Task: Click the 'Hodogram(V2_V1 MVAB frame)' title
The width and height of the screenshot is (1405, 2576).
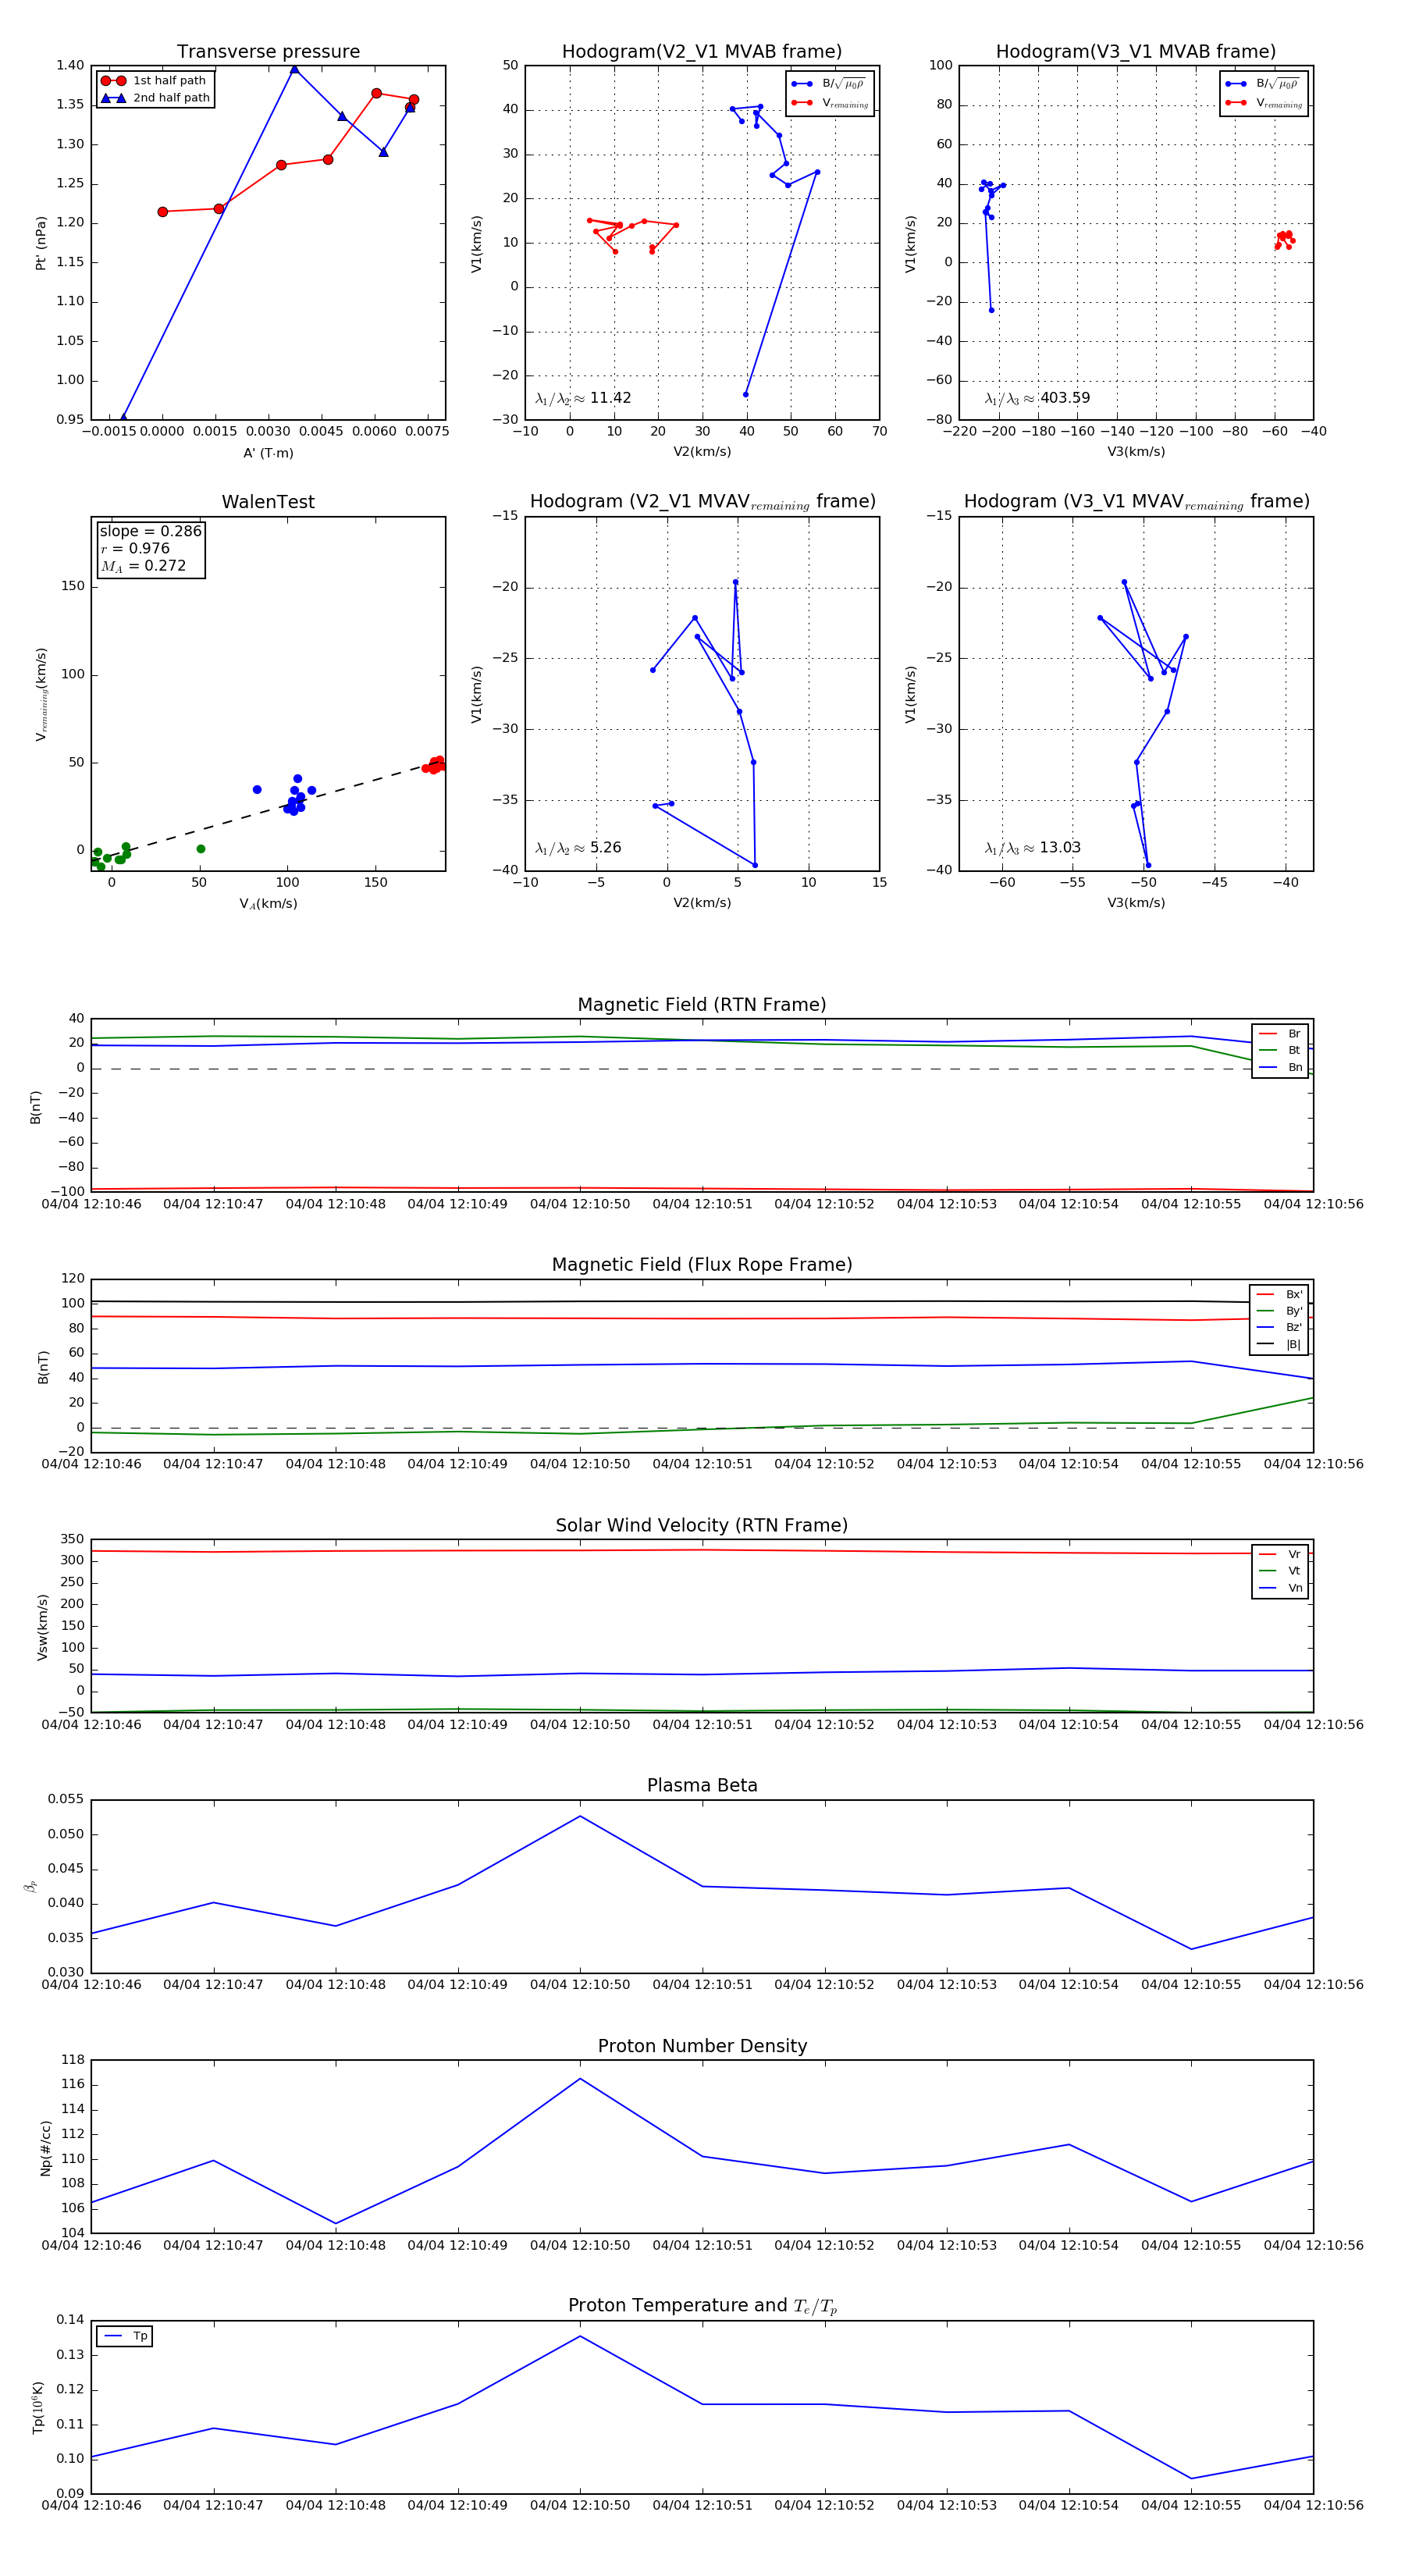Action: 702,52
